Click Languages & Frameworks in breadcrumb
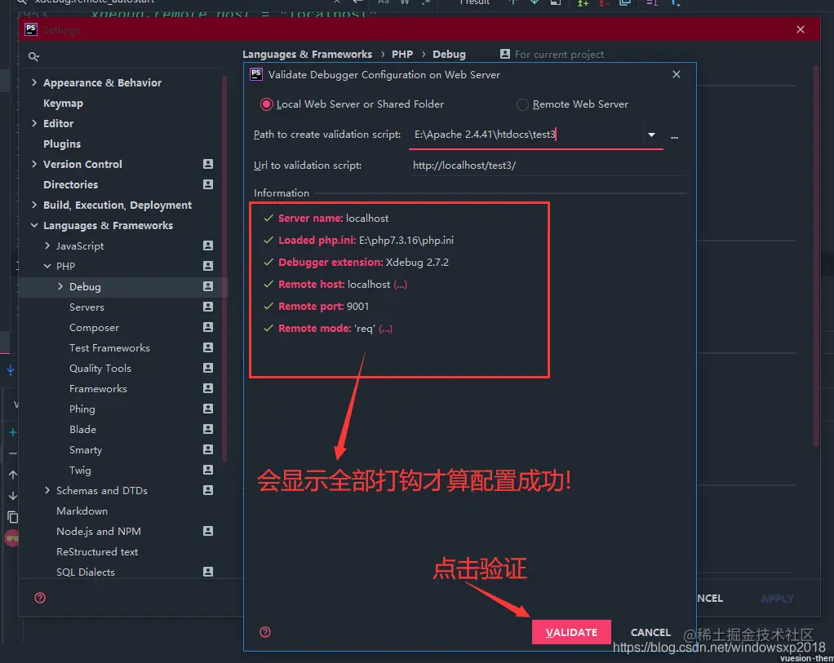 [307, 55]
